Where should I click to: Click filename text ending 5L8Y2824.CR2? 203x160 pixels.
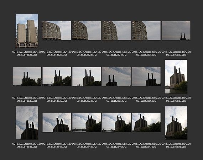pos(116,53)
